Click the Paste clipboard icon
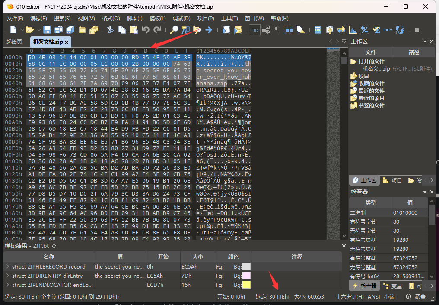Viewport: 439px width, 305px height. [x=134, y=30]
